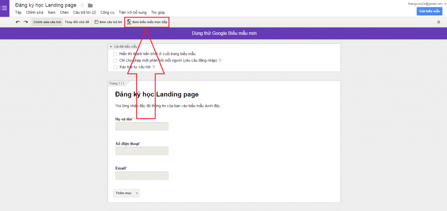Undo the last action
This screenshot has height=211, width=447.
tap(18, 22)
